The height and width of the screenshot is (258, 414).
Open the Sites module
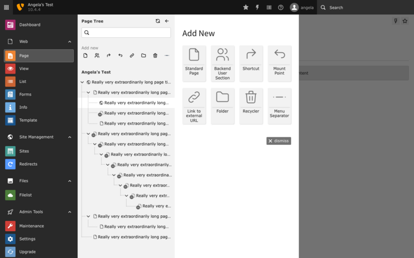pyautogui.click(x=39, y=151)
